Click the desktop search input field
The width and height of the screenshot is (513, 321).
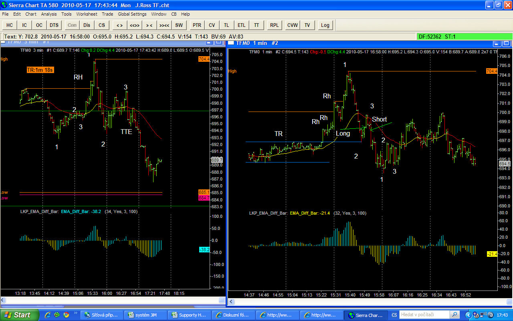pyautogui.click(x=424, y=315)
